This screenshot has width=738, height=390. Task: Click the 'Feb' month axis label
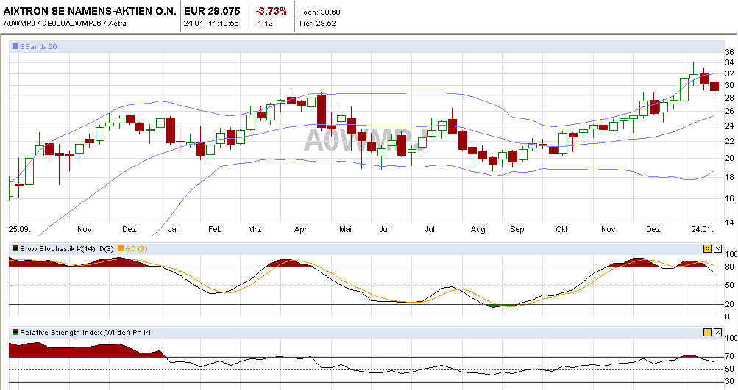pos(215,229)
